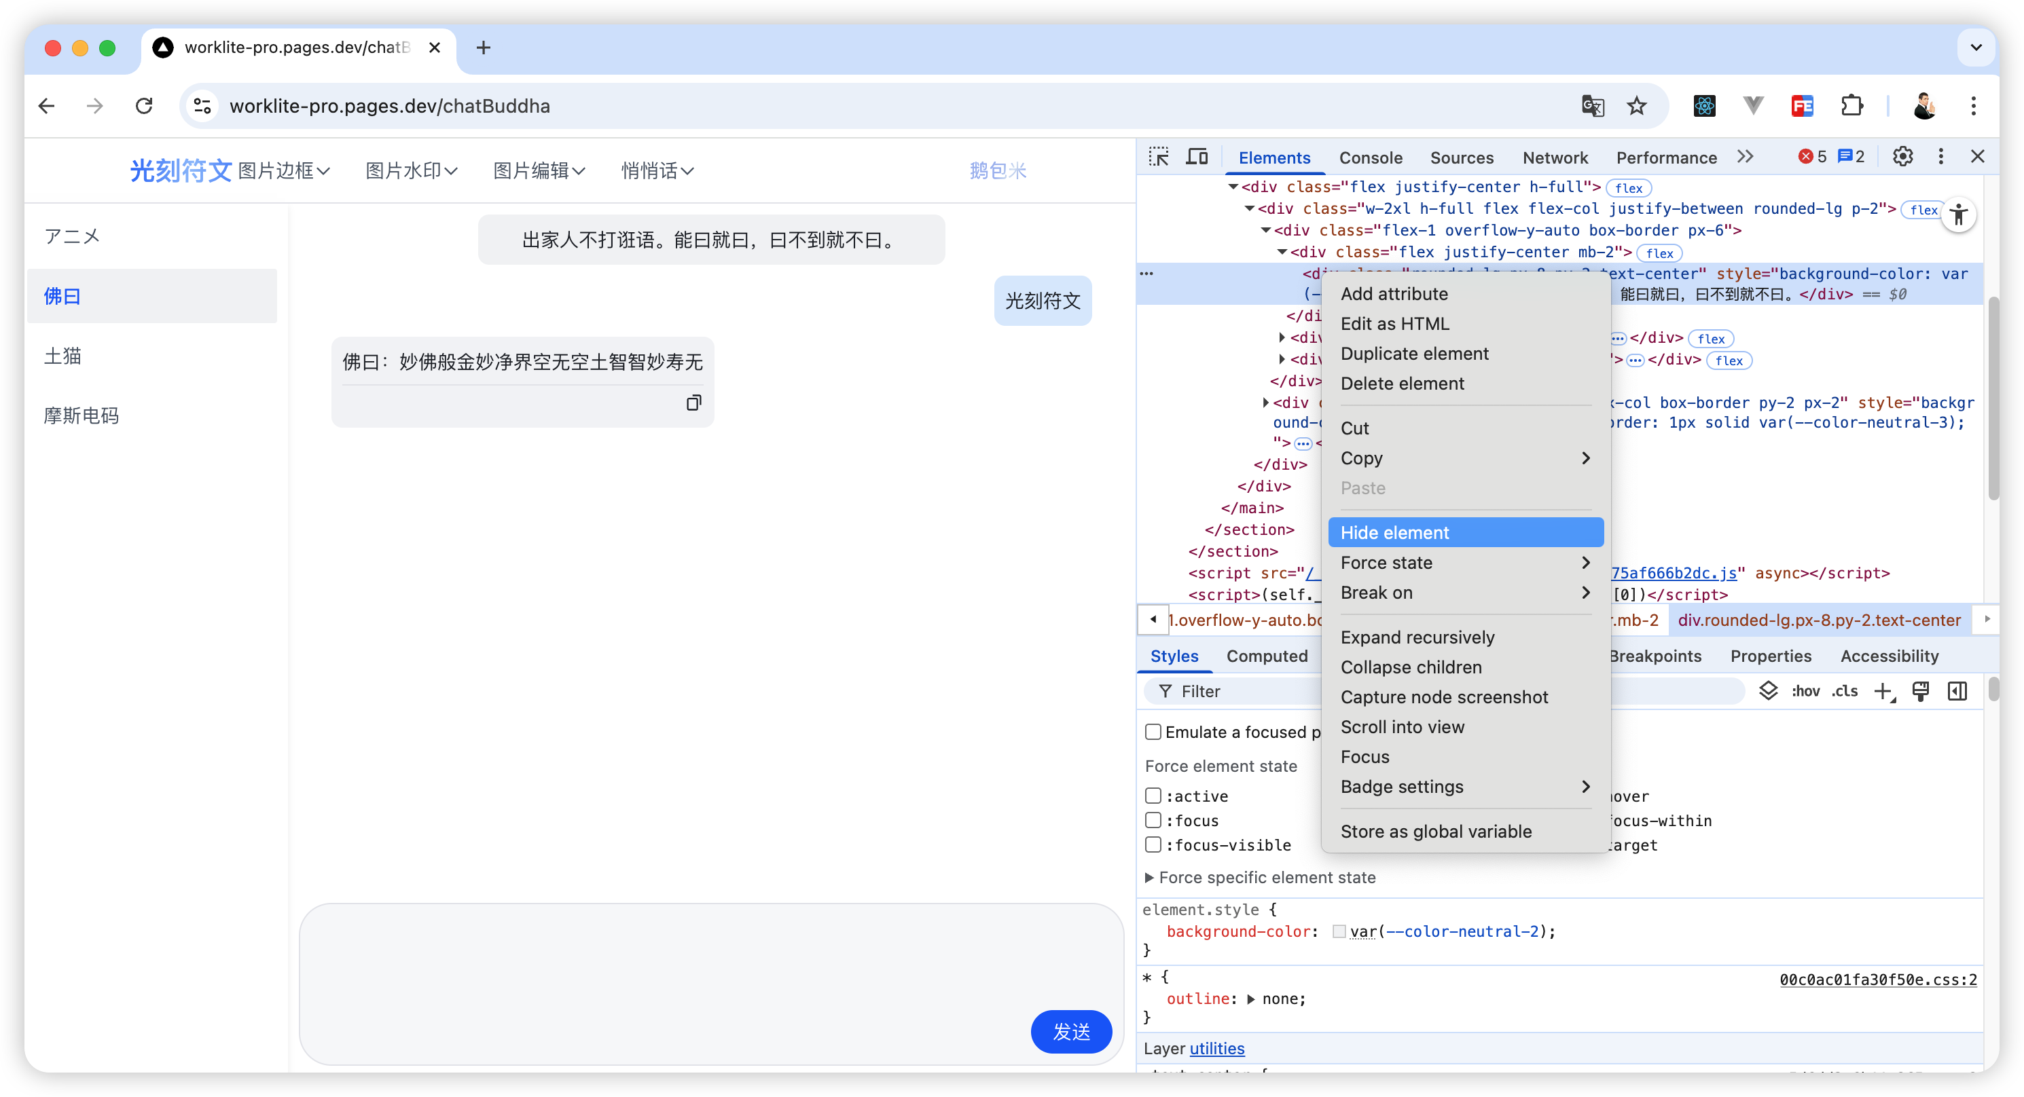Switch to the Console tab
This screenshot has height=1097, width=2024.
pos(1371,158)
